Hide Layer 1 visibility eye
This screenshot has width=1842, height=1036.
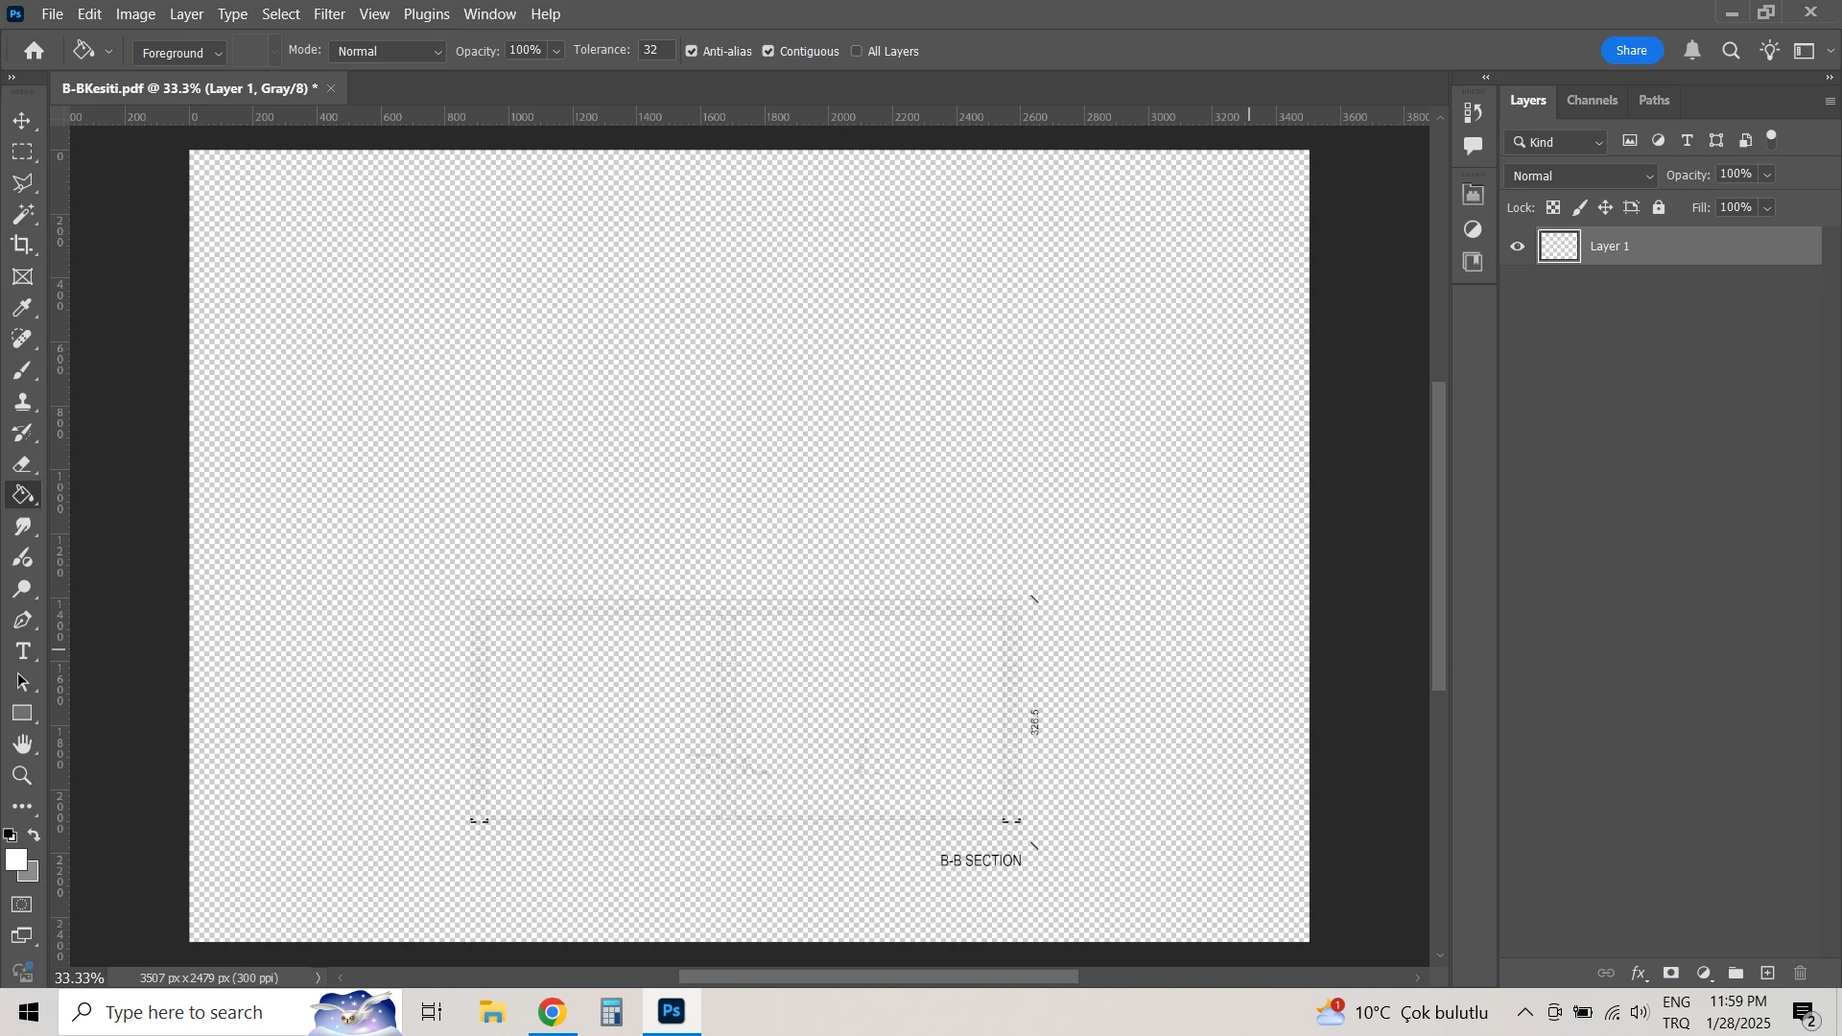point(1518,247)
